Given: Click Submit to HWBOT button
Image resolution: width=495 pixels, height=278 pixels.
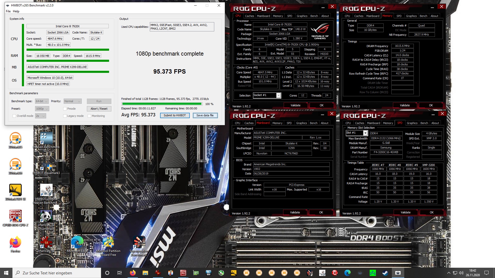Looking at the screenshot, I should click(x=175, y=115).
